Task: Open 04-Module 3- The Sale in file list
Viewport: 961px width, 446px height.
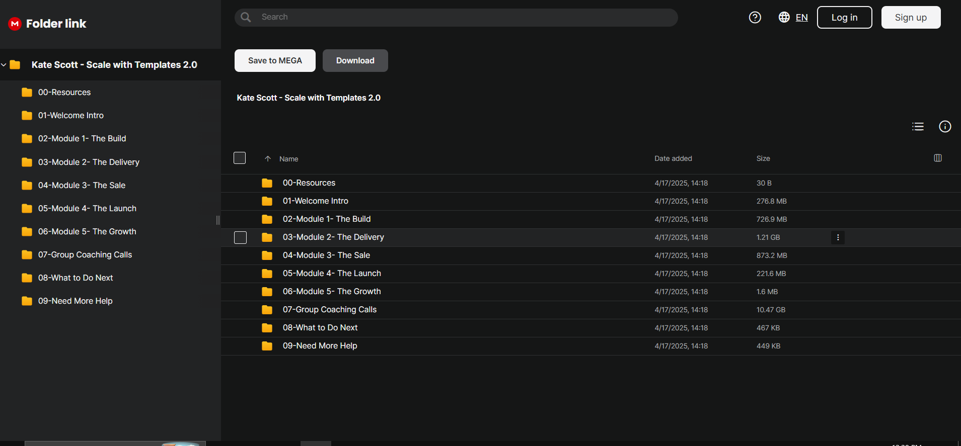Action: coord(326,255)
